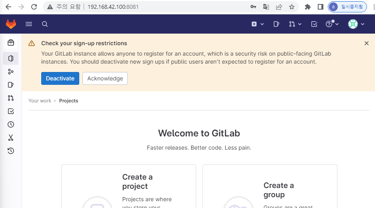
Task: Click the Acknowledge button
Action: coord(105,78)
